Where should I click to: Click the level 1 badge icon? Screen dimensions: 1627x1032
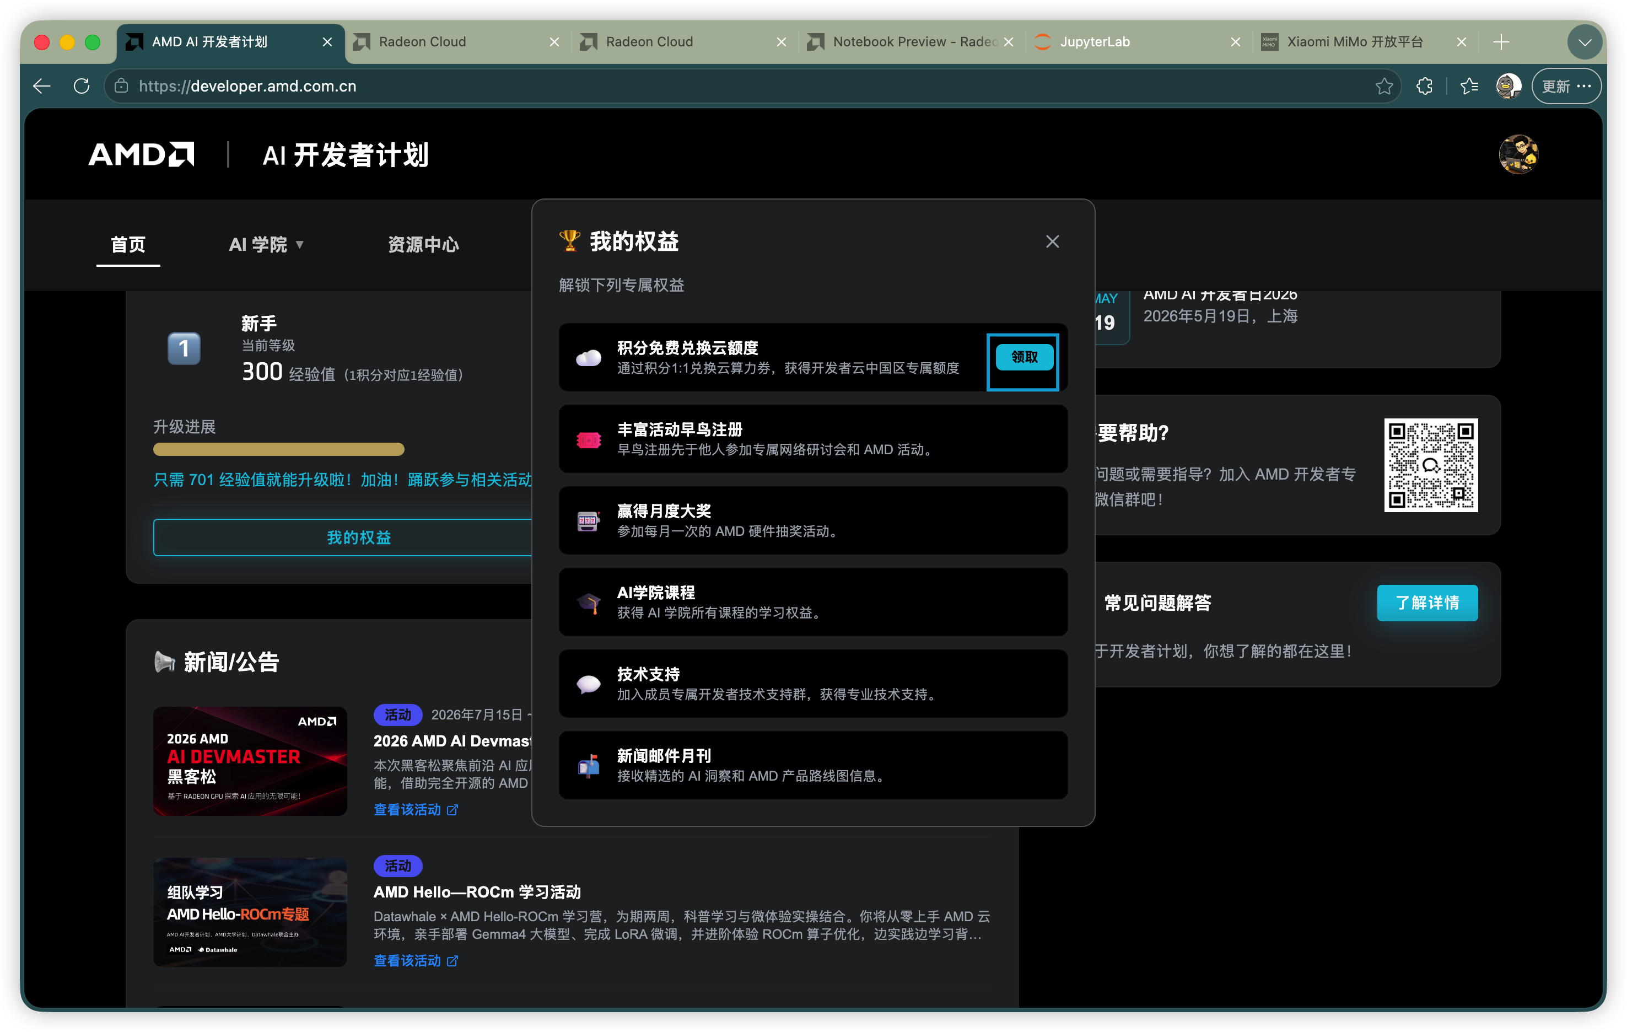tap(184, 349)
